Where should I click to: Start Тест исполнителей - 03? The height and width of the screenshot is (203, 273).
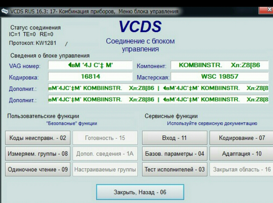point(175,169)
